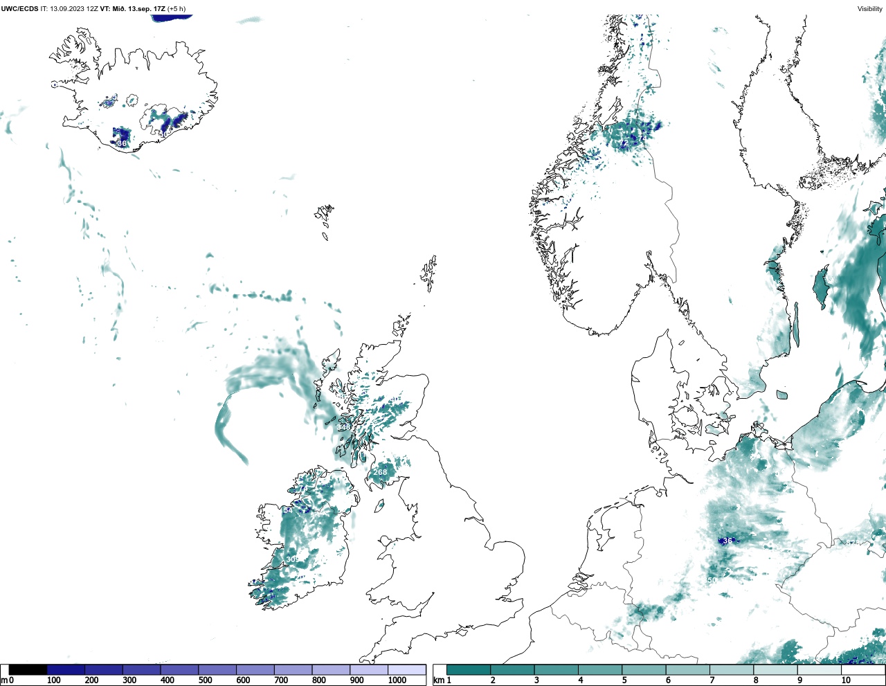Click the 700–800 m visibility legend swatch
The width and height of the screenshot is (886, 686).
tap(293, 669)
